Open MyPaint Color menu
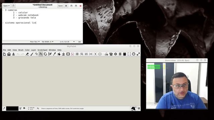 (x=27, y=50)
